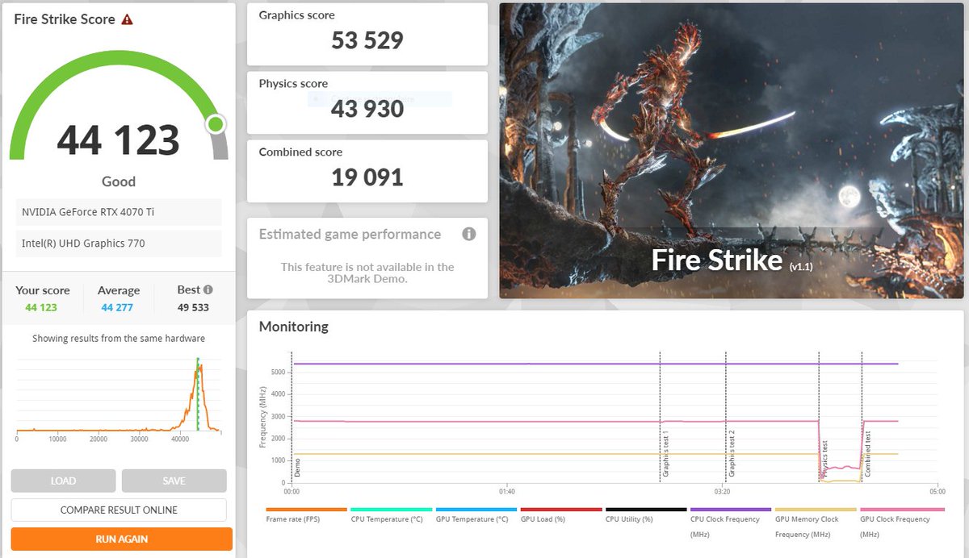This screenshot has width=969, height=558.
Task: Click the LOAD button
Action: [63, 481]
